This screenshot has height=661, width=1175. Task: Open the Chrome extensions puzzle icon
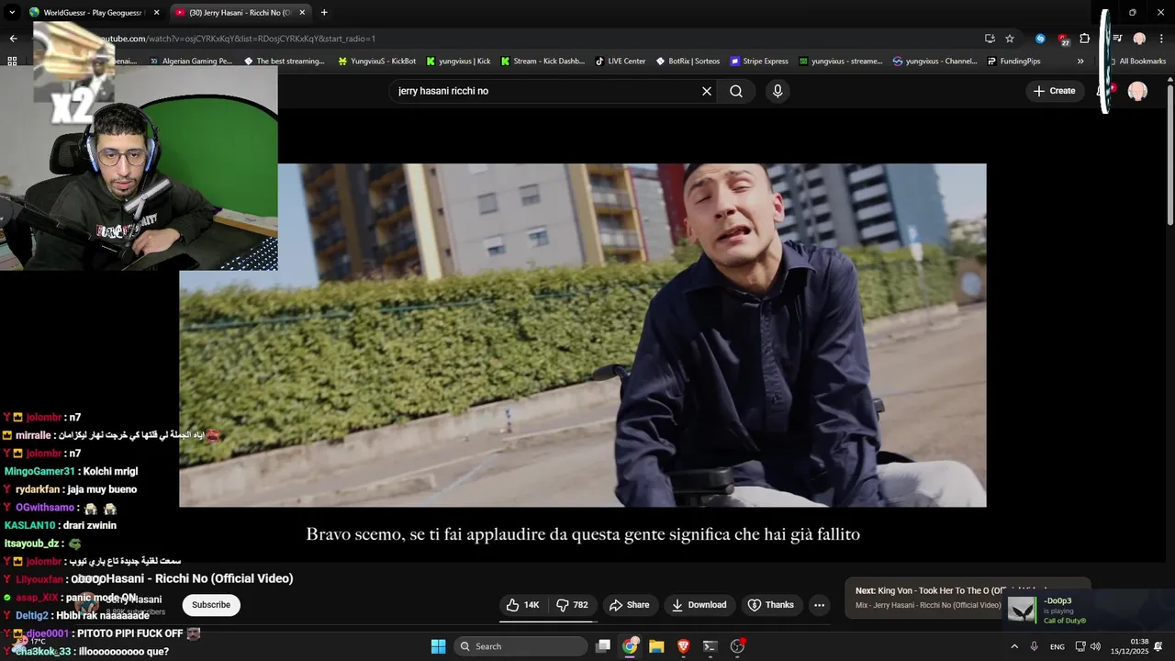[x=1085, y=39]
